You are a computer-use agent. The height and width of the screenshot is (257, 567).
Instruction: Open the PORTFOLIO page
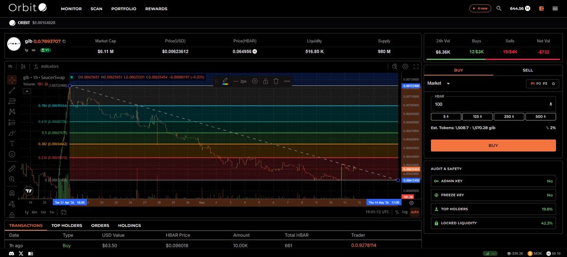coord(124,9)
